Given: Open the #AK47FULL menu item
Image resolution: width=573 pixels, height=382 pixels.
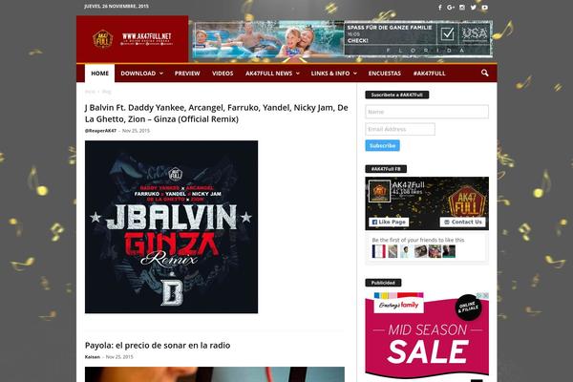Looking at the screenshot, I should [430, 74].
